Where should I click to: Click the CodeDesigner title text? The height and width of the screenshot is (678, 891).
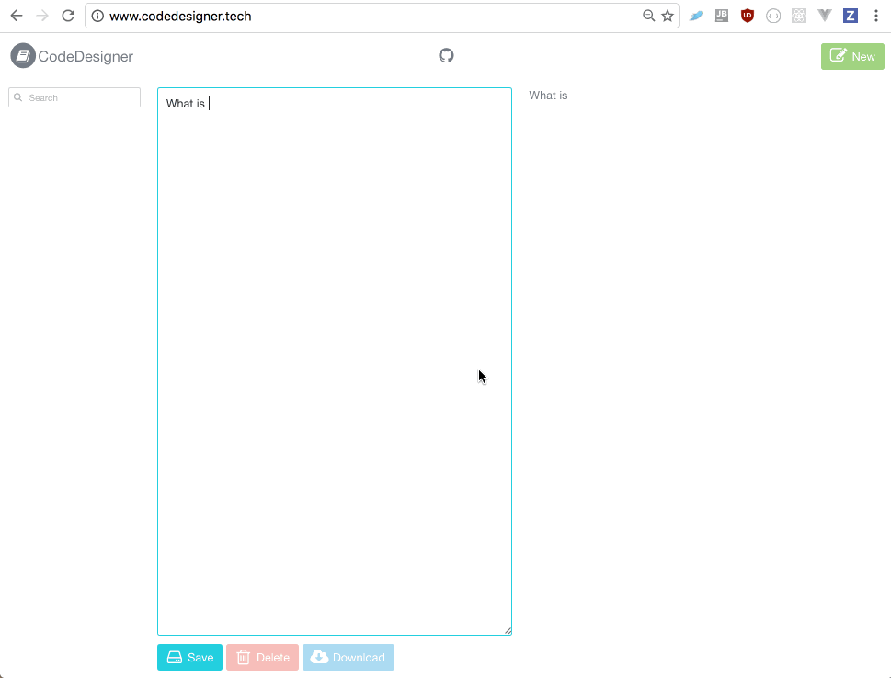[86, 56]
